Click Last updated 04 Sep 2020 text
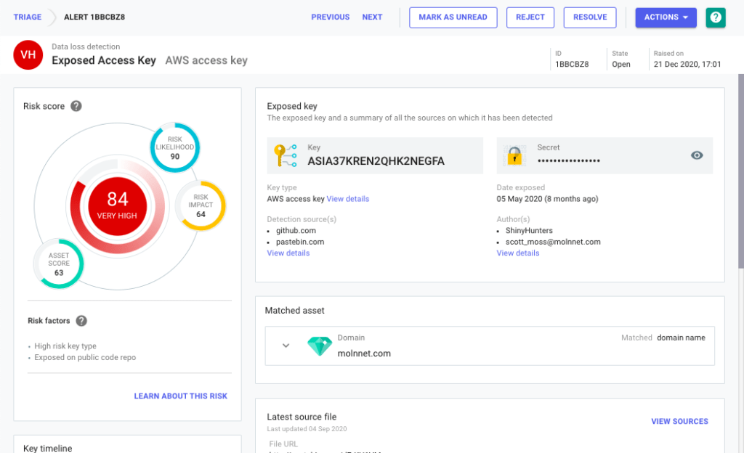 coord(307,429)
